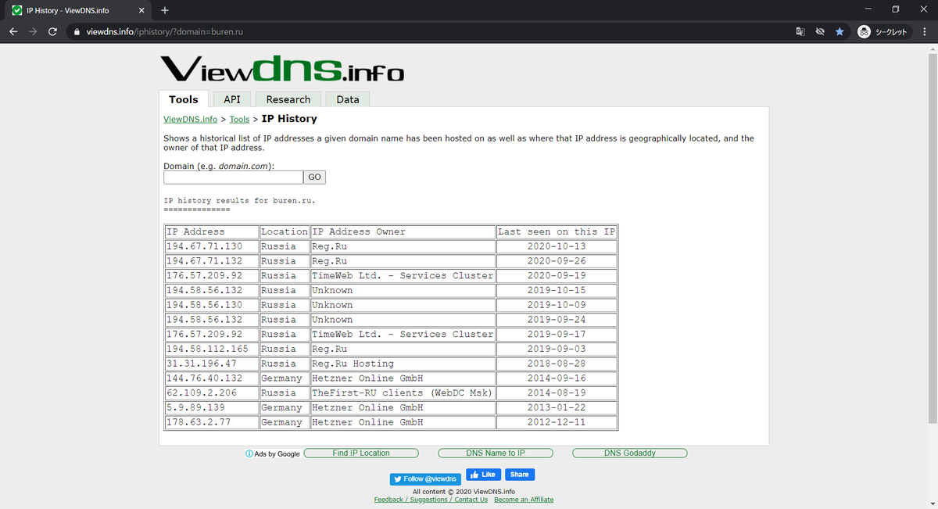Image resolution: width=938 pixels, height=509 pixels.
Task: Click the lock icon in address bar
Action: 77,32
